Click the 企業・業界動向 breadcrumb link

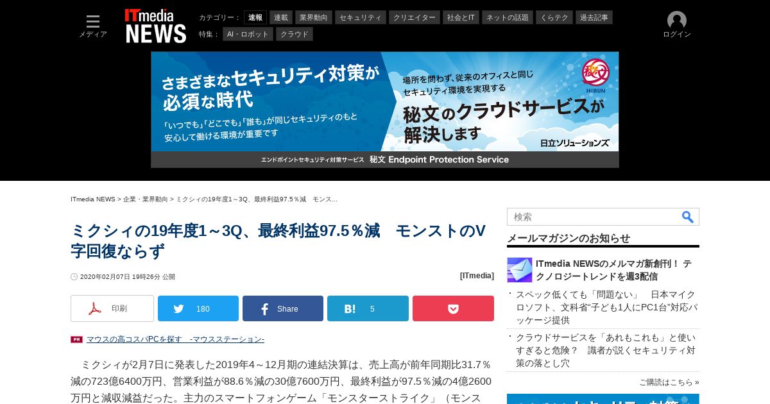point(146,199)
